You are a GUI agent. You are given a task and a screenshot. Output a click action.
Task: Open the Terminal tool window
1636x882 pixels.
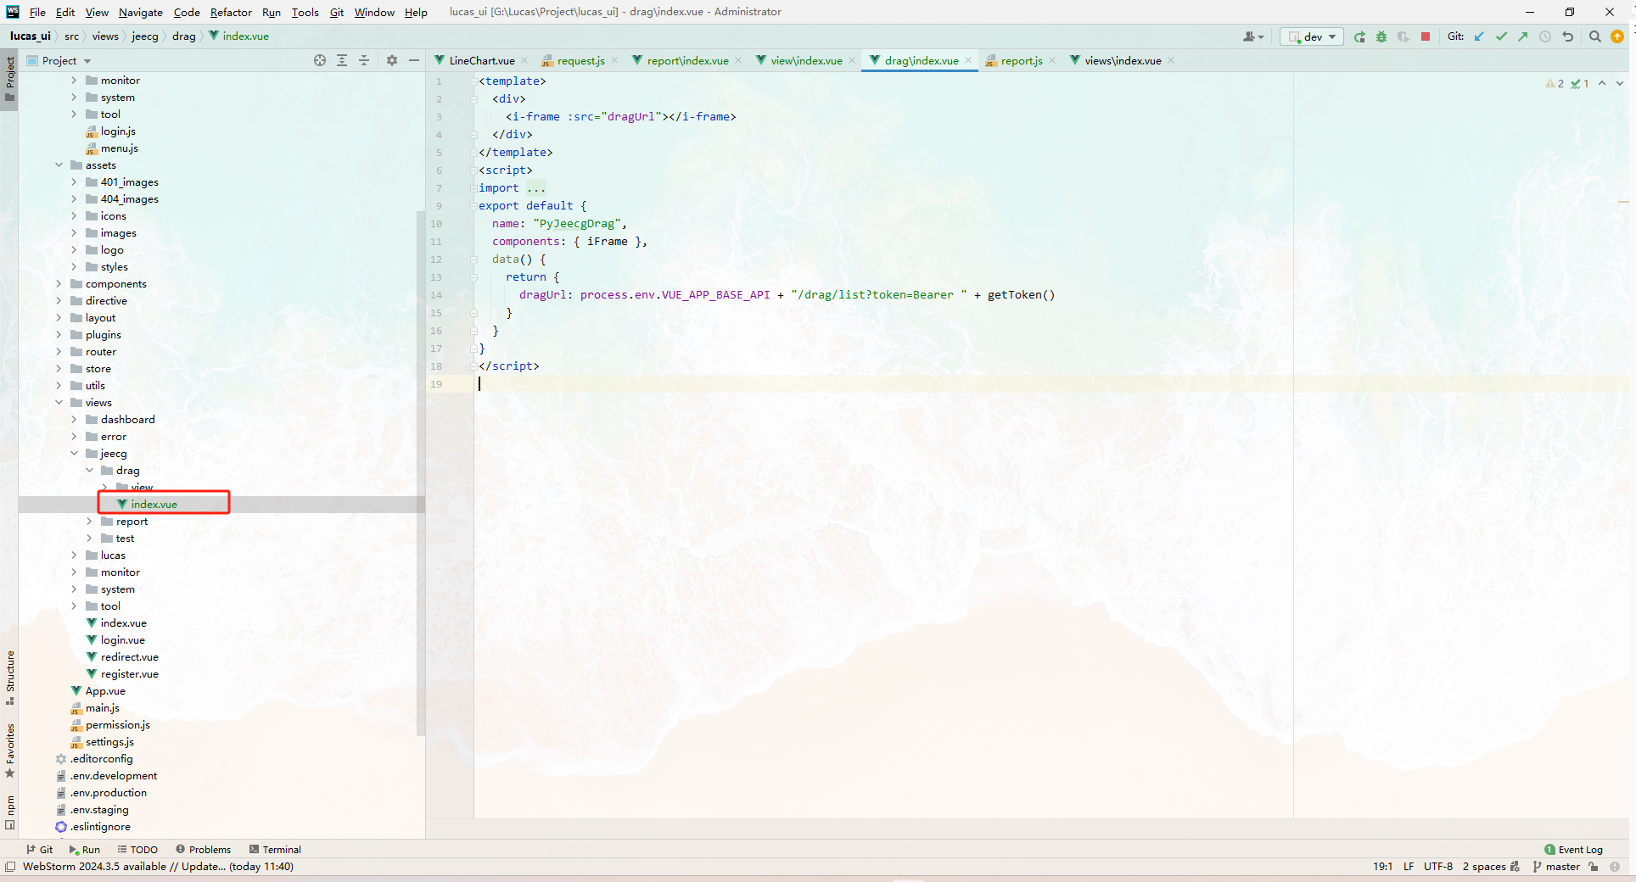pos(275,849)
